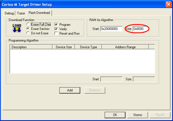Edit the RAM for Algorithm Start field
The image size is (173, 121).
pyautogui.click(x=111, y=29)
